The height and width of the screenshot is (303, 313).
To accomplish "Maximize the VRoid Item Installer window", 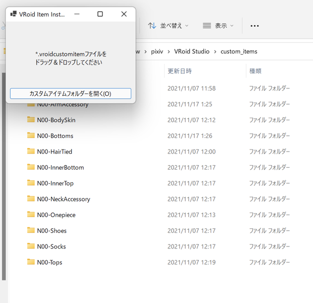I will click(x=100, y=14).
